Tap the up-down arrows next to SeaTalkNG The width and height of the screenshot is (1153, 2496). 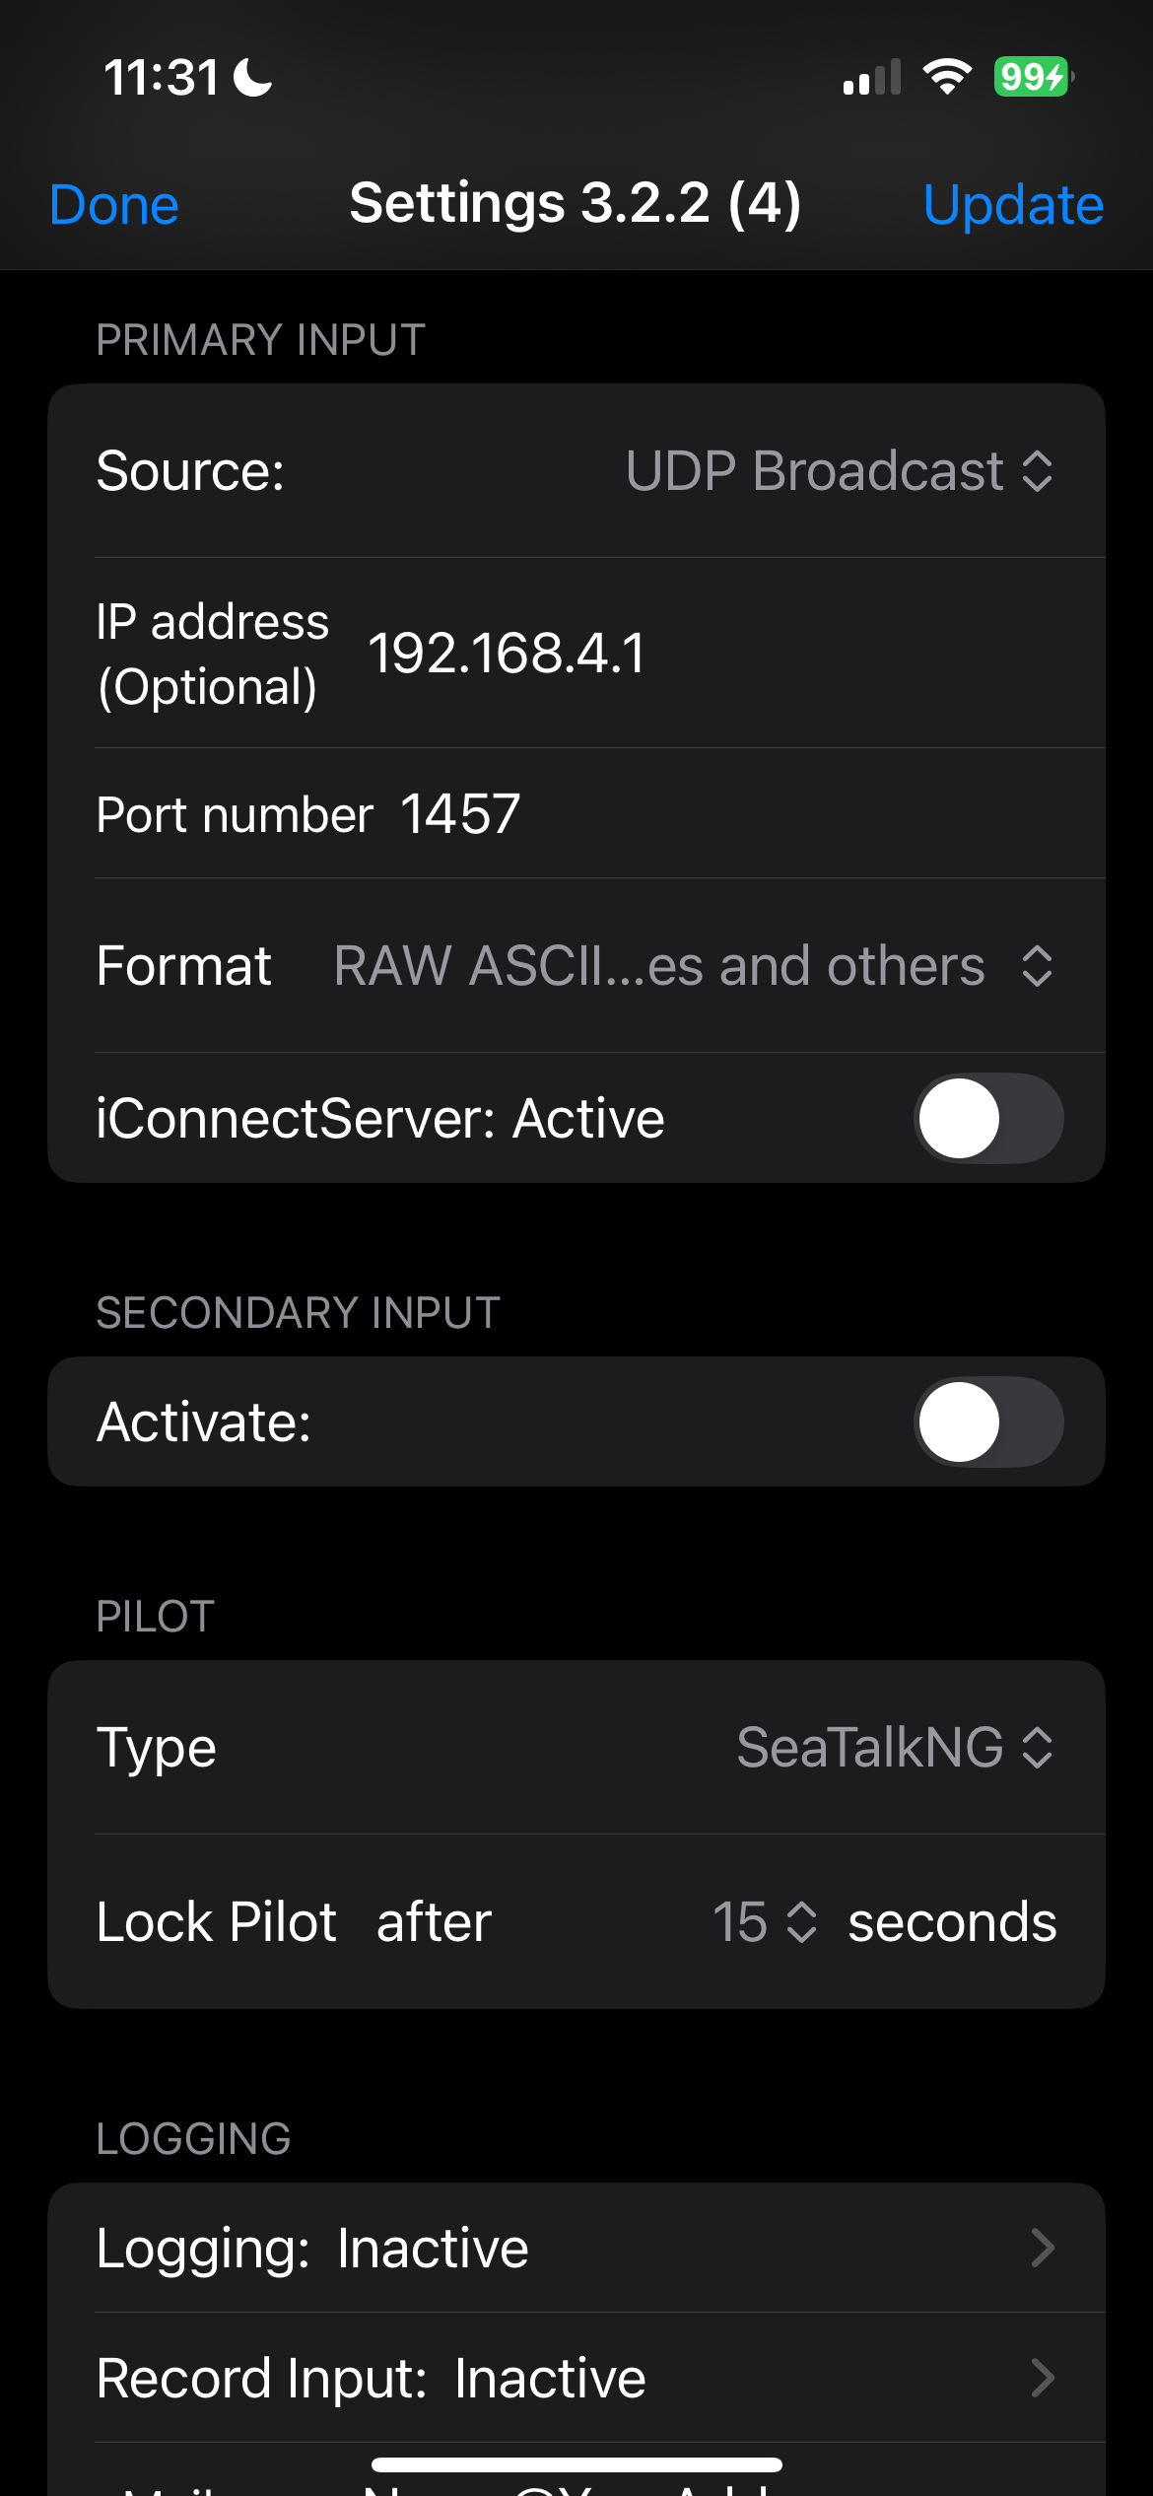click(1037, 1748)
